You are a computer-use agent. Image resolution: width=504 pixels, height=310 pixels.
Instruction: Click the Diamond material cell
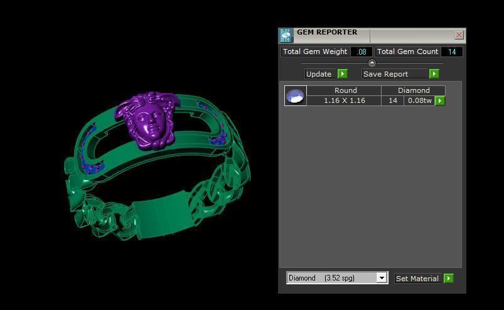click(414, 90)
